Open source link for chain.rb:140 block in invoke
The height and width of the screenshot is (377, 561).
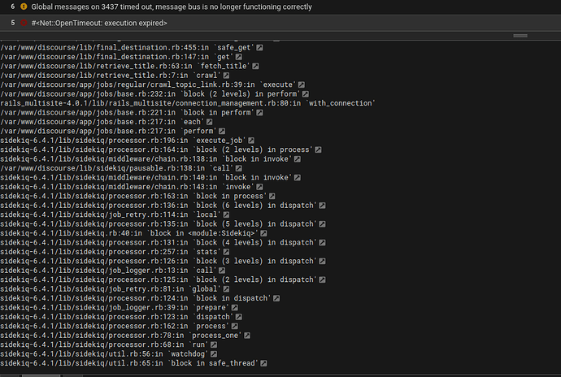coord(298,178)
